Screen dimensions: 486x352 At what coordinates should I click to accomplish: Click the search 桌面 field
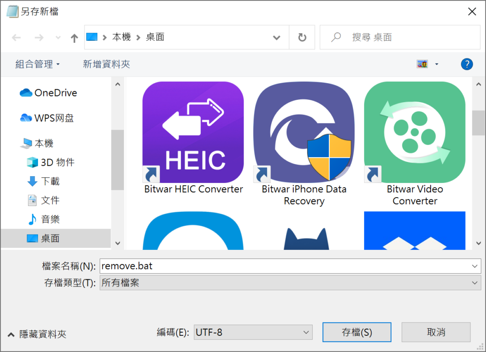coord(400,37)
